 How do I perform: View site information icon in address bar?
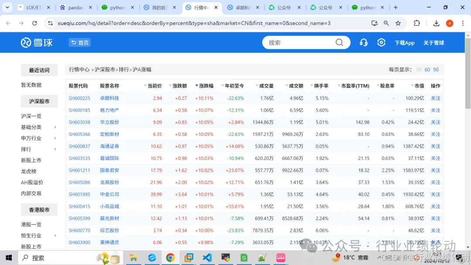pyautogui.click(x=50, y=23)
